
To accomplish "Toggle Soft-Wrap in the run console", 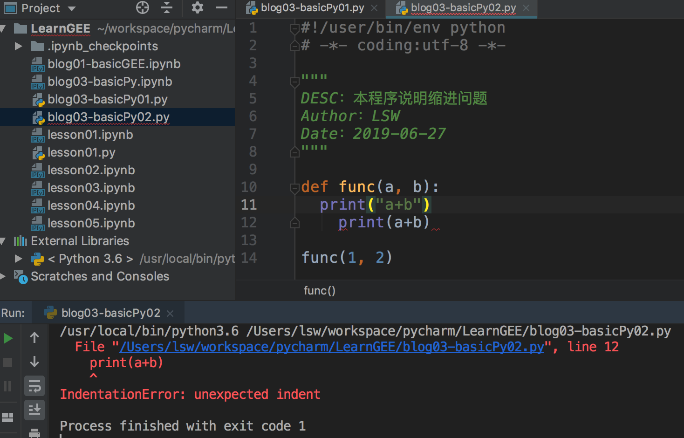I will [x=34, y=386].
